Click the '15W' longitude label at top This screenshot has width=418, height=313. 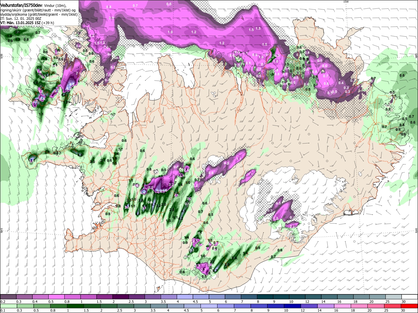tap(346, 2)
